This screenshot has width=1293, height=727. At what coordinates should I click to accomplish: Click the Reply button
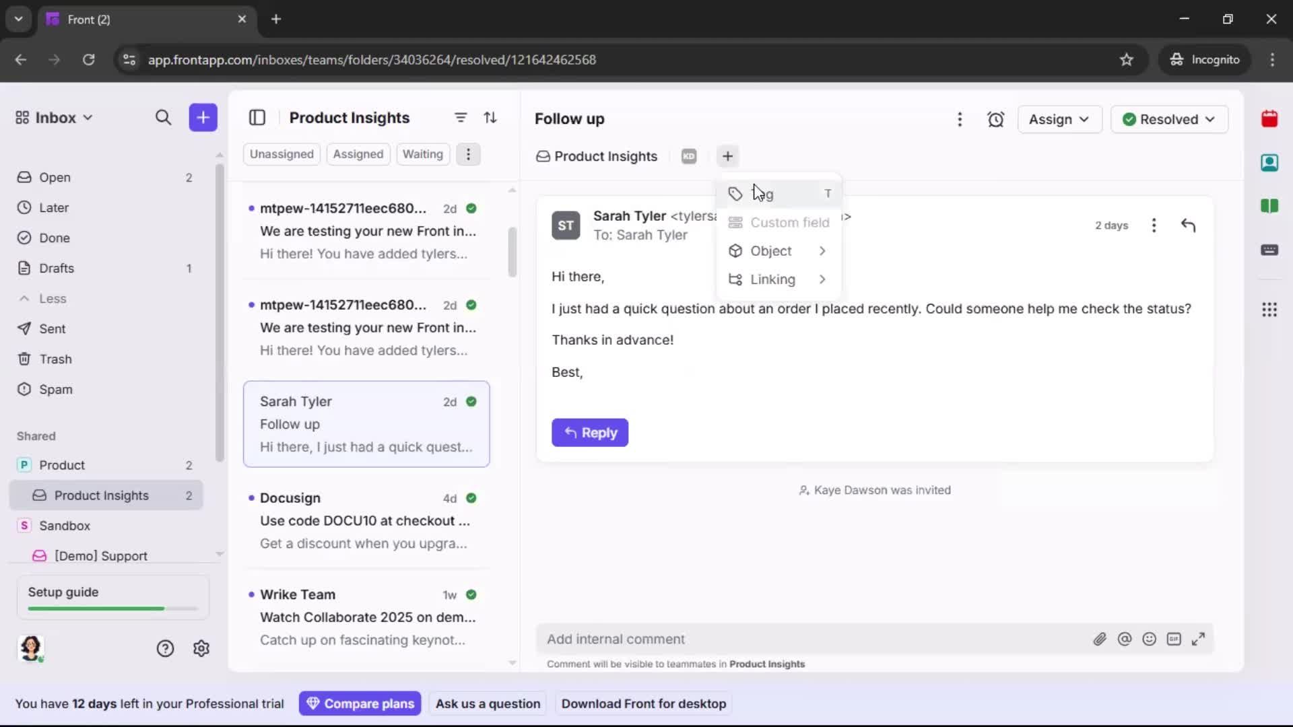point(590,433)
